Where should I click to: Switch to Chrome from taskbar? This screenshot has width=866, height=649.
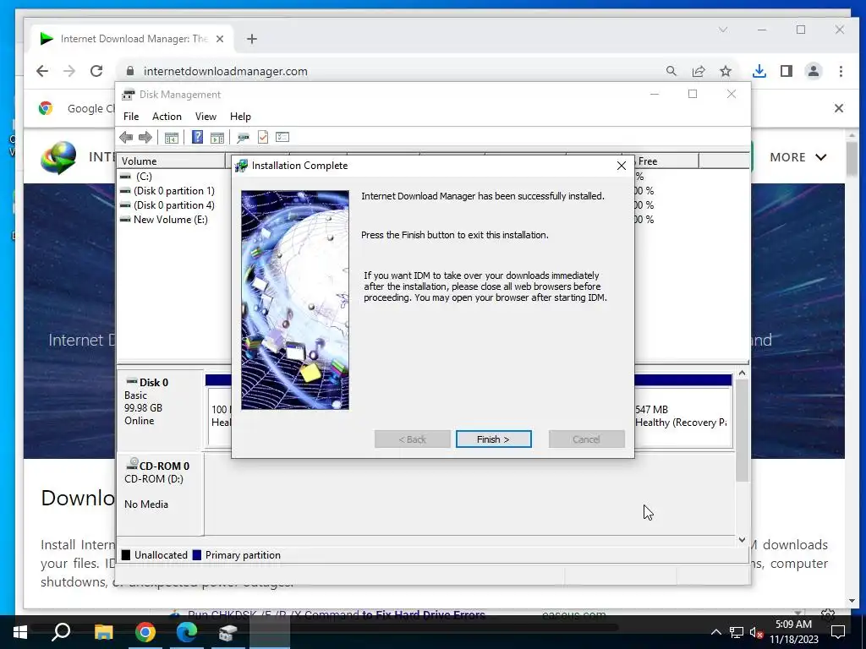[x=145, y=632]
